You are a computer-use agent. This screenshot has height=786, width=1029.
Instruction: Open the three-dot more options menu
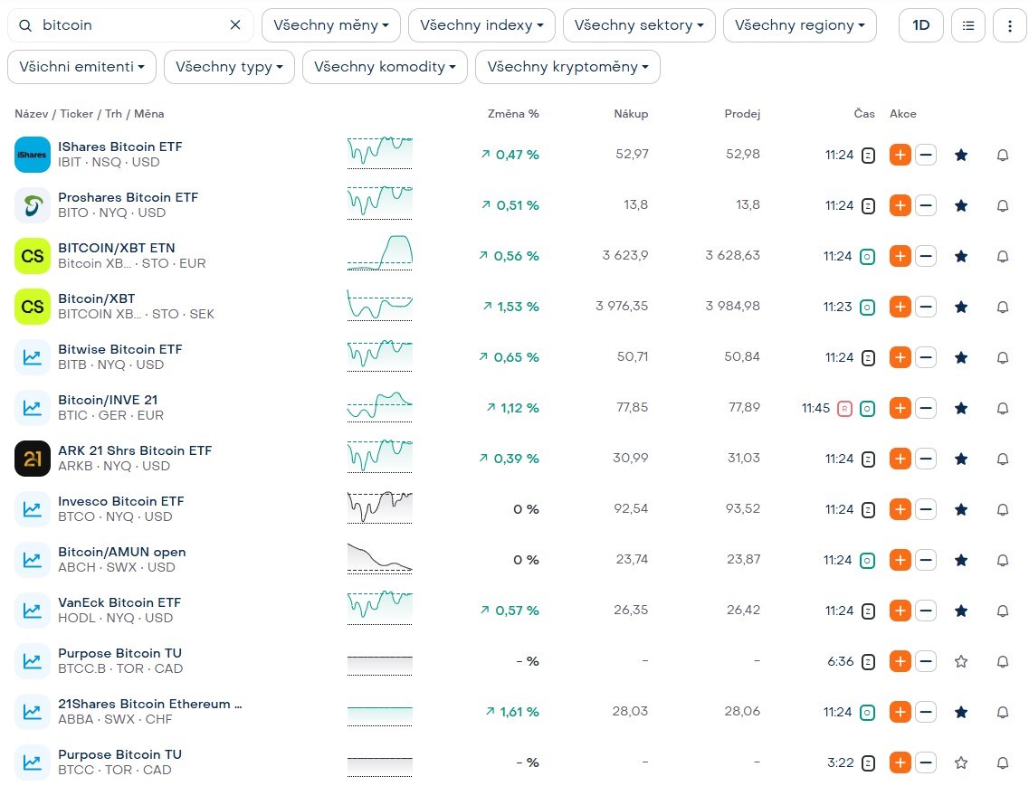[1010, 25]
